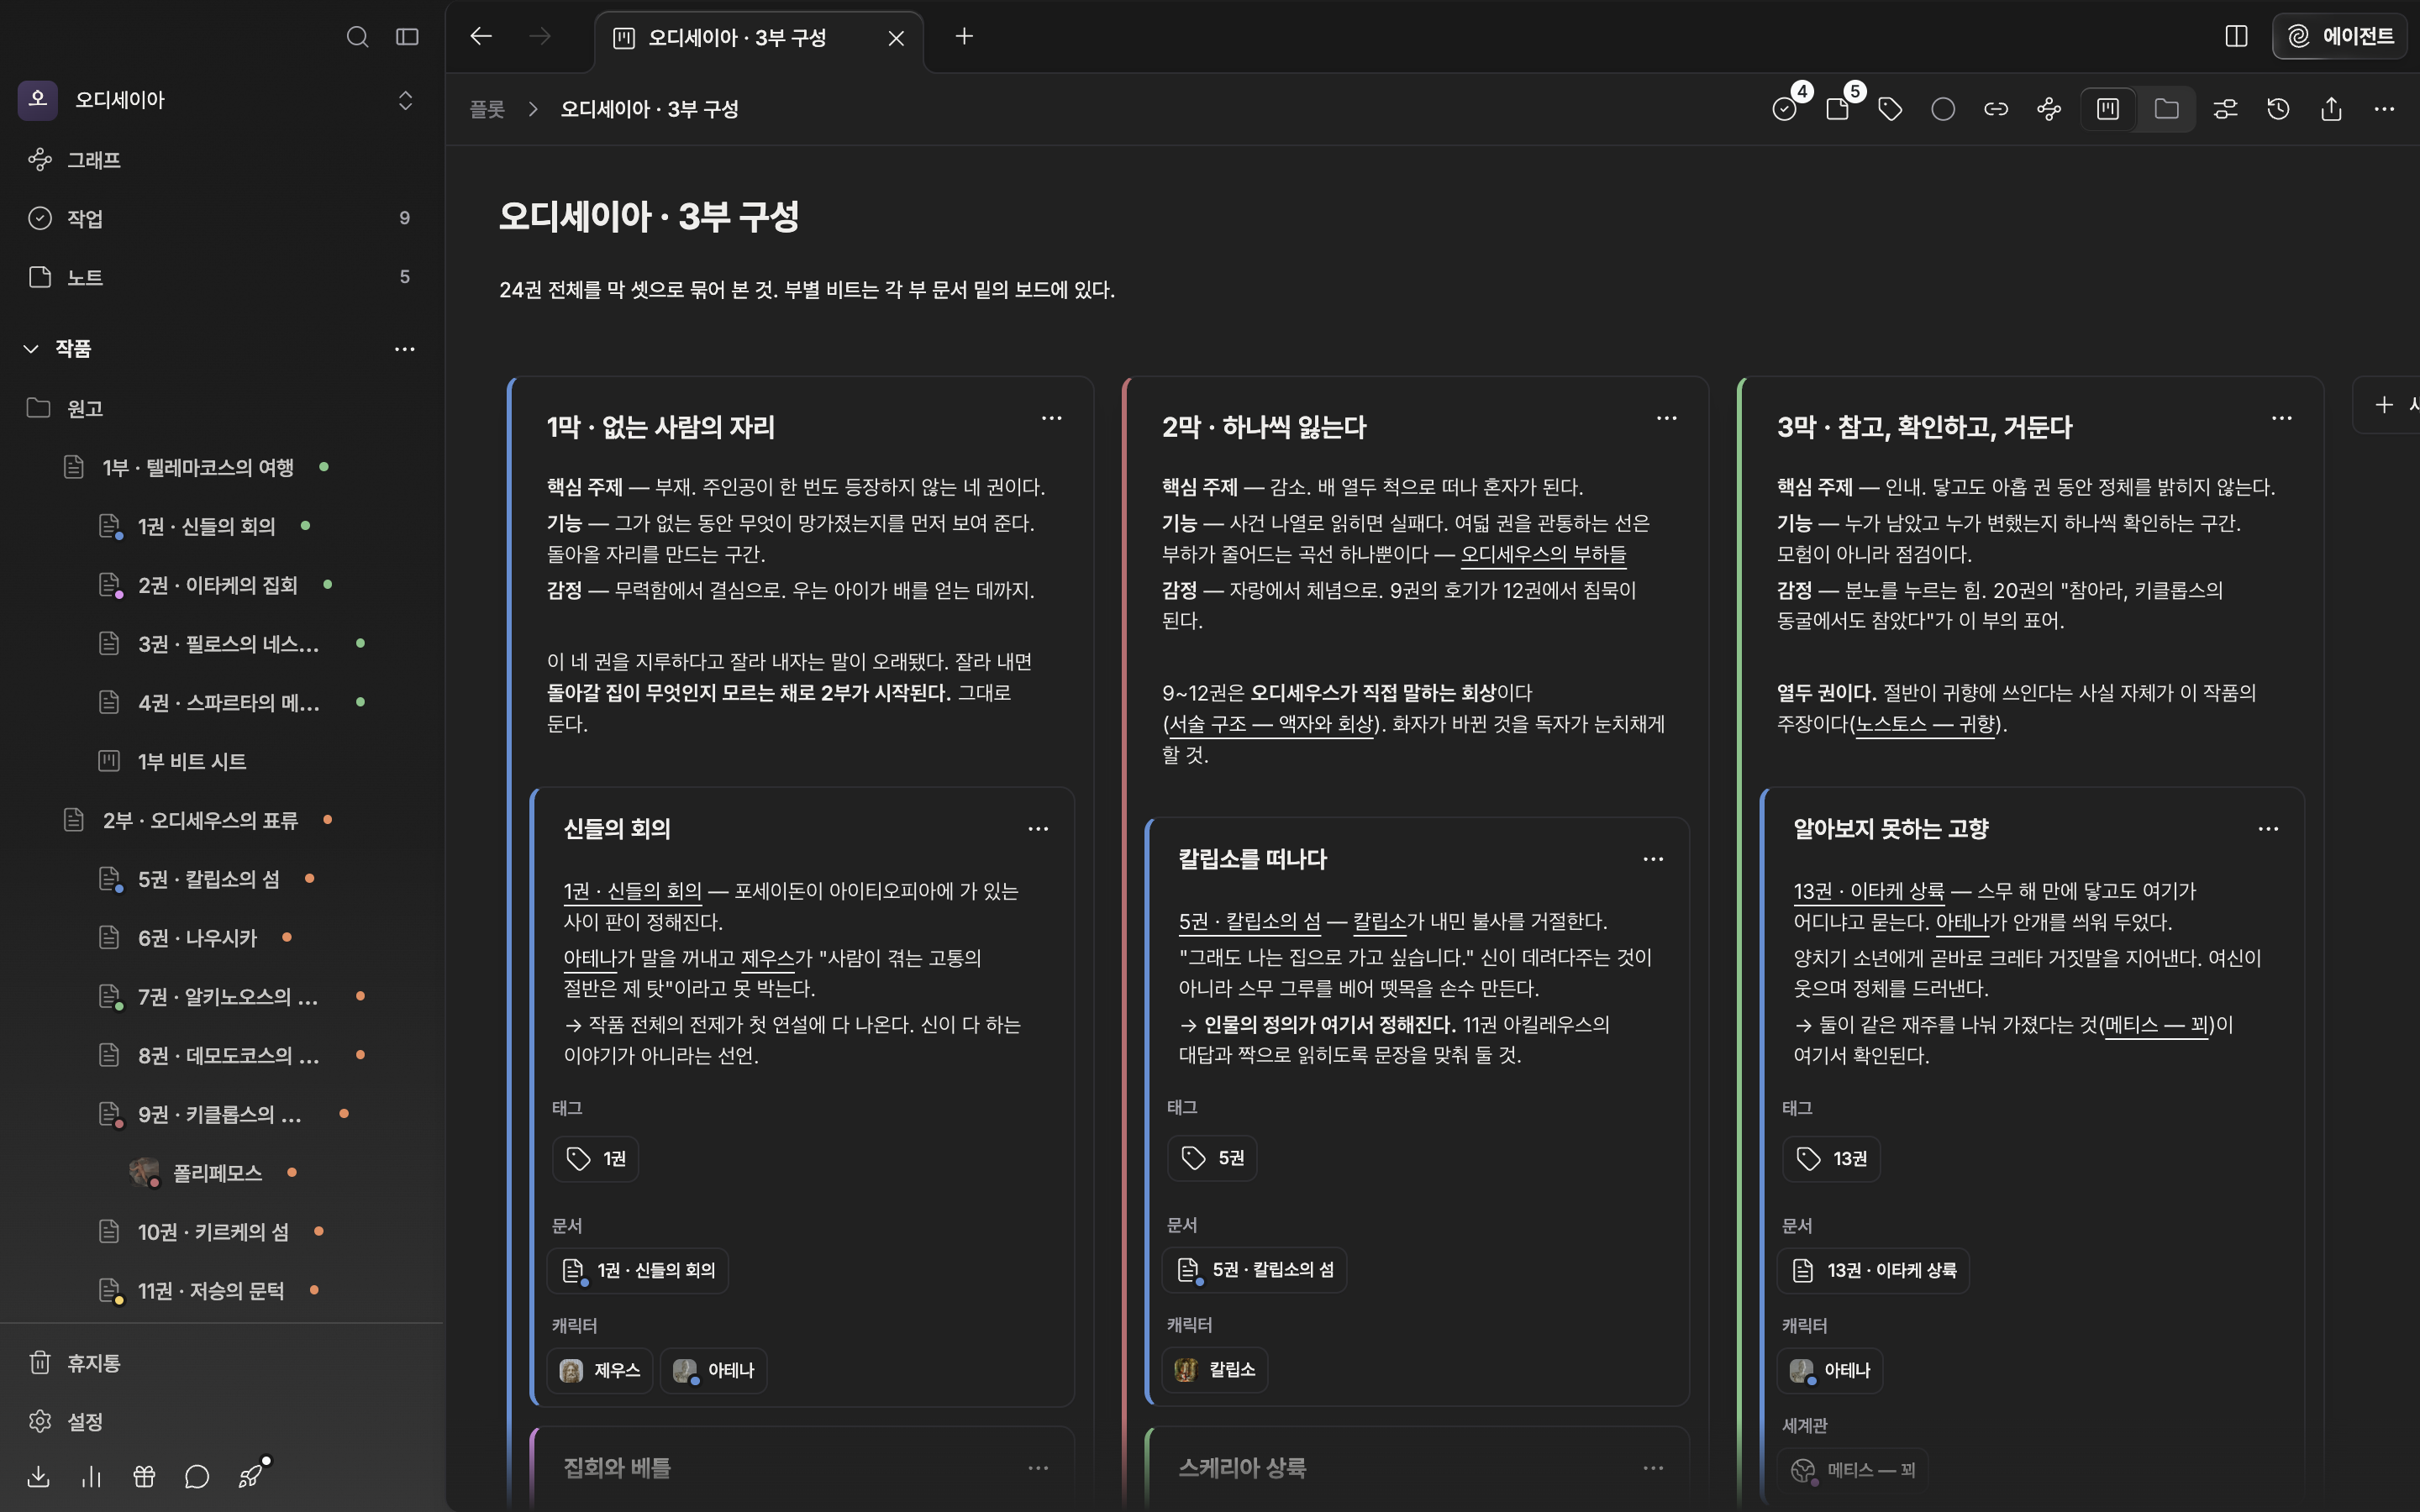Screen dimensions: 2420x1512
Task: Open options for 2막 · 하나씩 잃는다 column
Action: tap(1666, 418)
